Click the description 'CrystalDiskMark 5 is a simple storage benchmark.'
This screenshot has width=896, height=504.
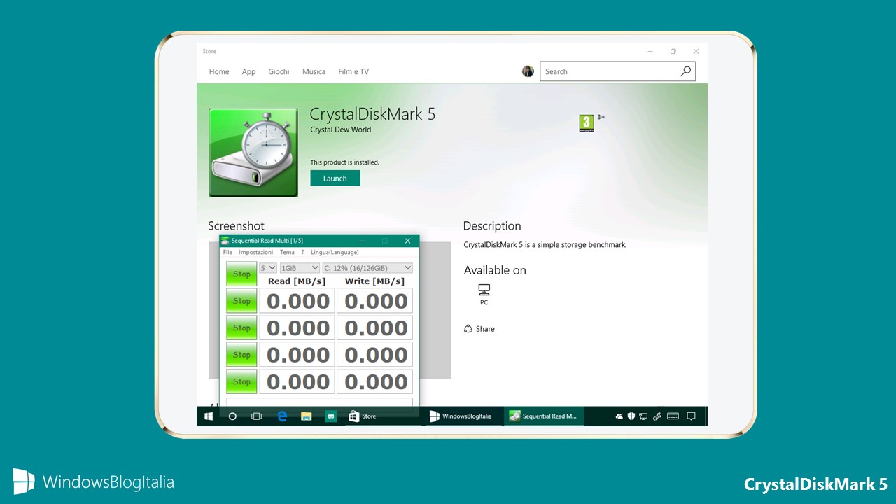[545, 245]
